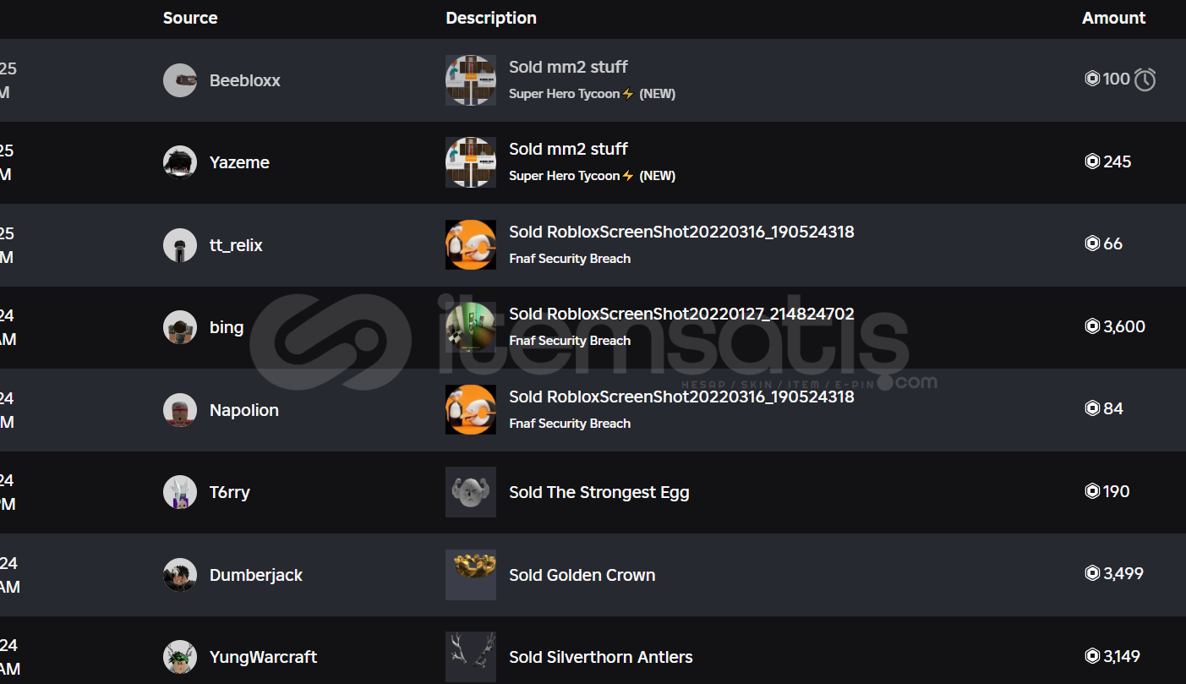Click the Beebloxx username link

pos(245,80)
